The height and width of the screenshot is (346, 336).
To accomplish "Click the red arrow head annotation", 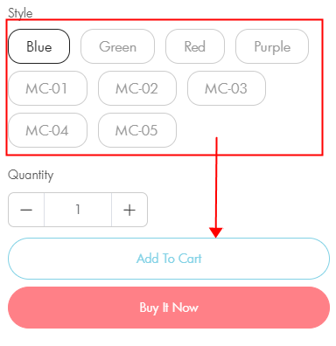I will [x=216, y=232].
